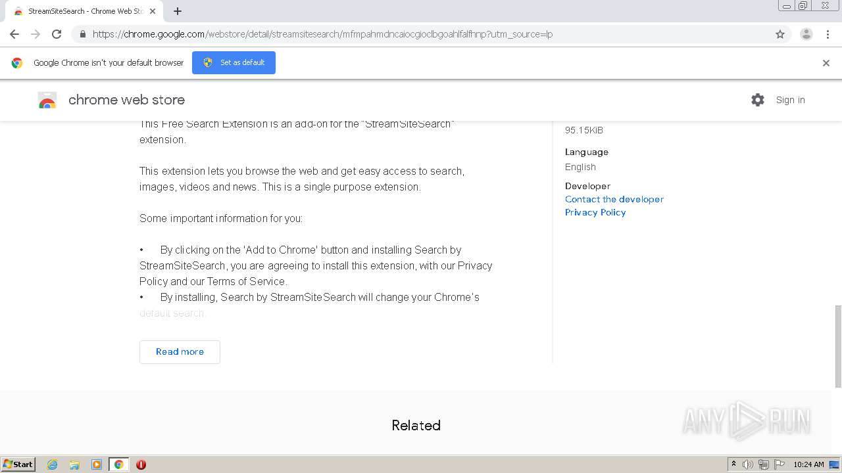Sign in to Chrome Web Store
This screenshot has height=473, width=842.
click(x=790, y=100)
